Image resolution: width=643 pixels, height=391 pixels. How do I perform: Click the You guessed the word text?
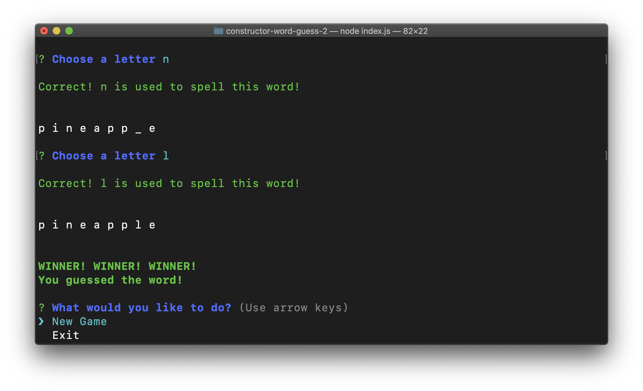coord(110,280)
